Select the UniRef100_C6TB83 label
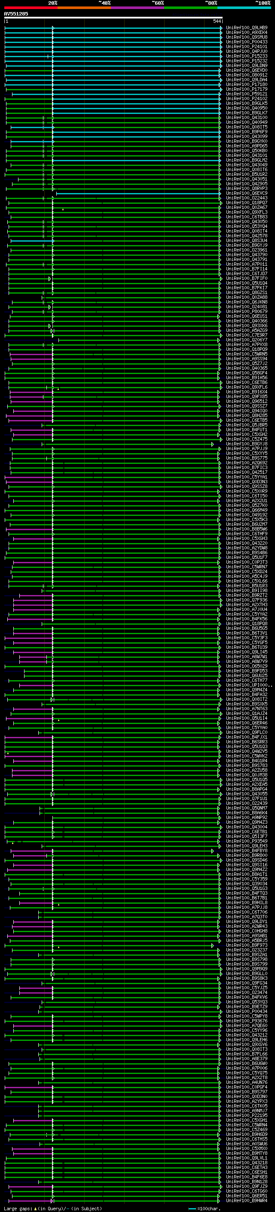The width and height of the screenshot is (275, 1212). (x=247, y=217)
